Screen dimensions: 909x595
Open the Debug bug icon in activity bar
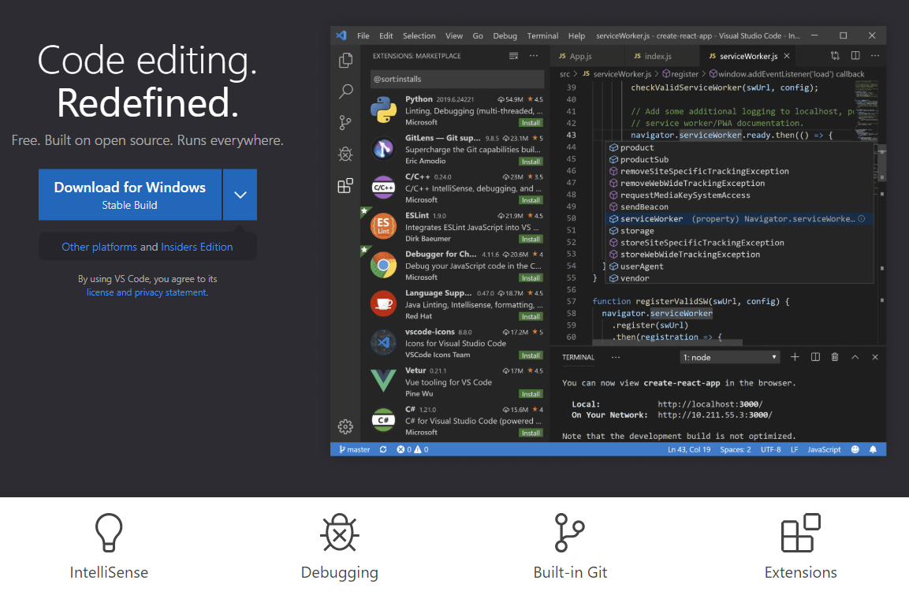(345, 154)
